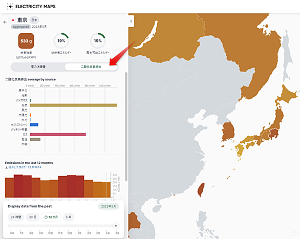Choose the 30 日 time range
The width and height of the screenshot is (300, 239).
(33, 217)
